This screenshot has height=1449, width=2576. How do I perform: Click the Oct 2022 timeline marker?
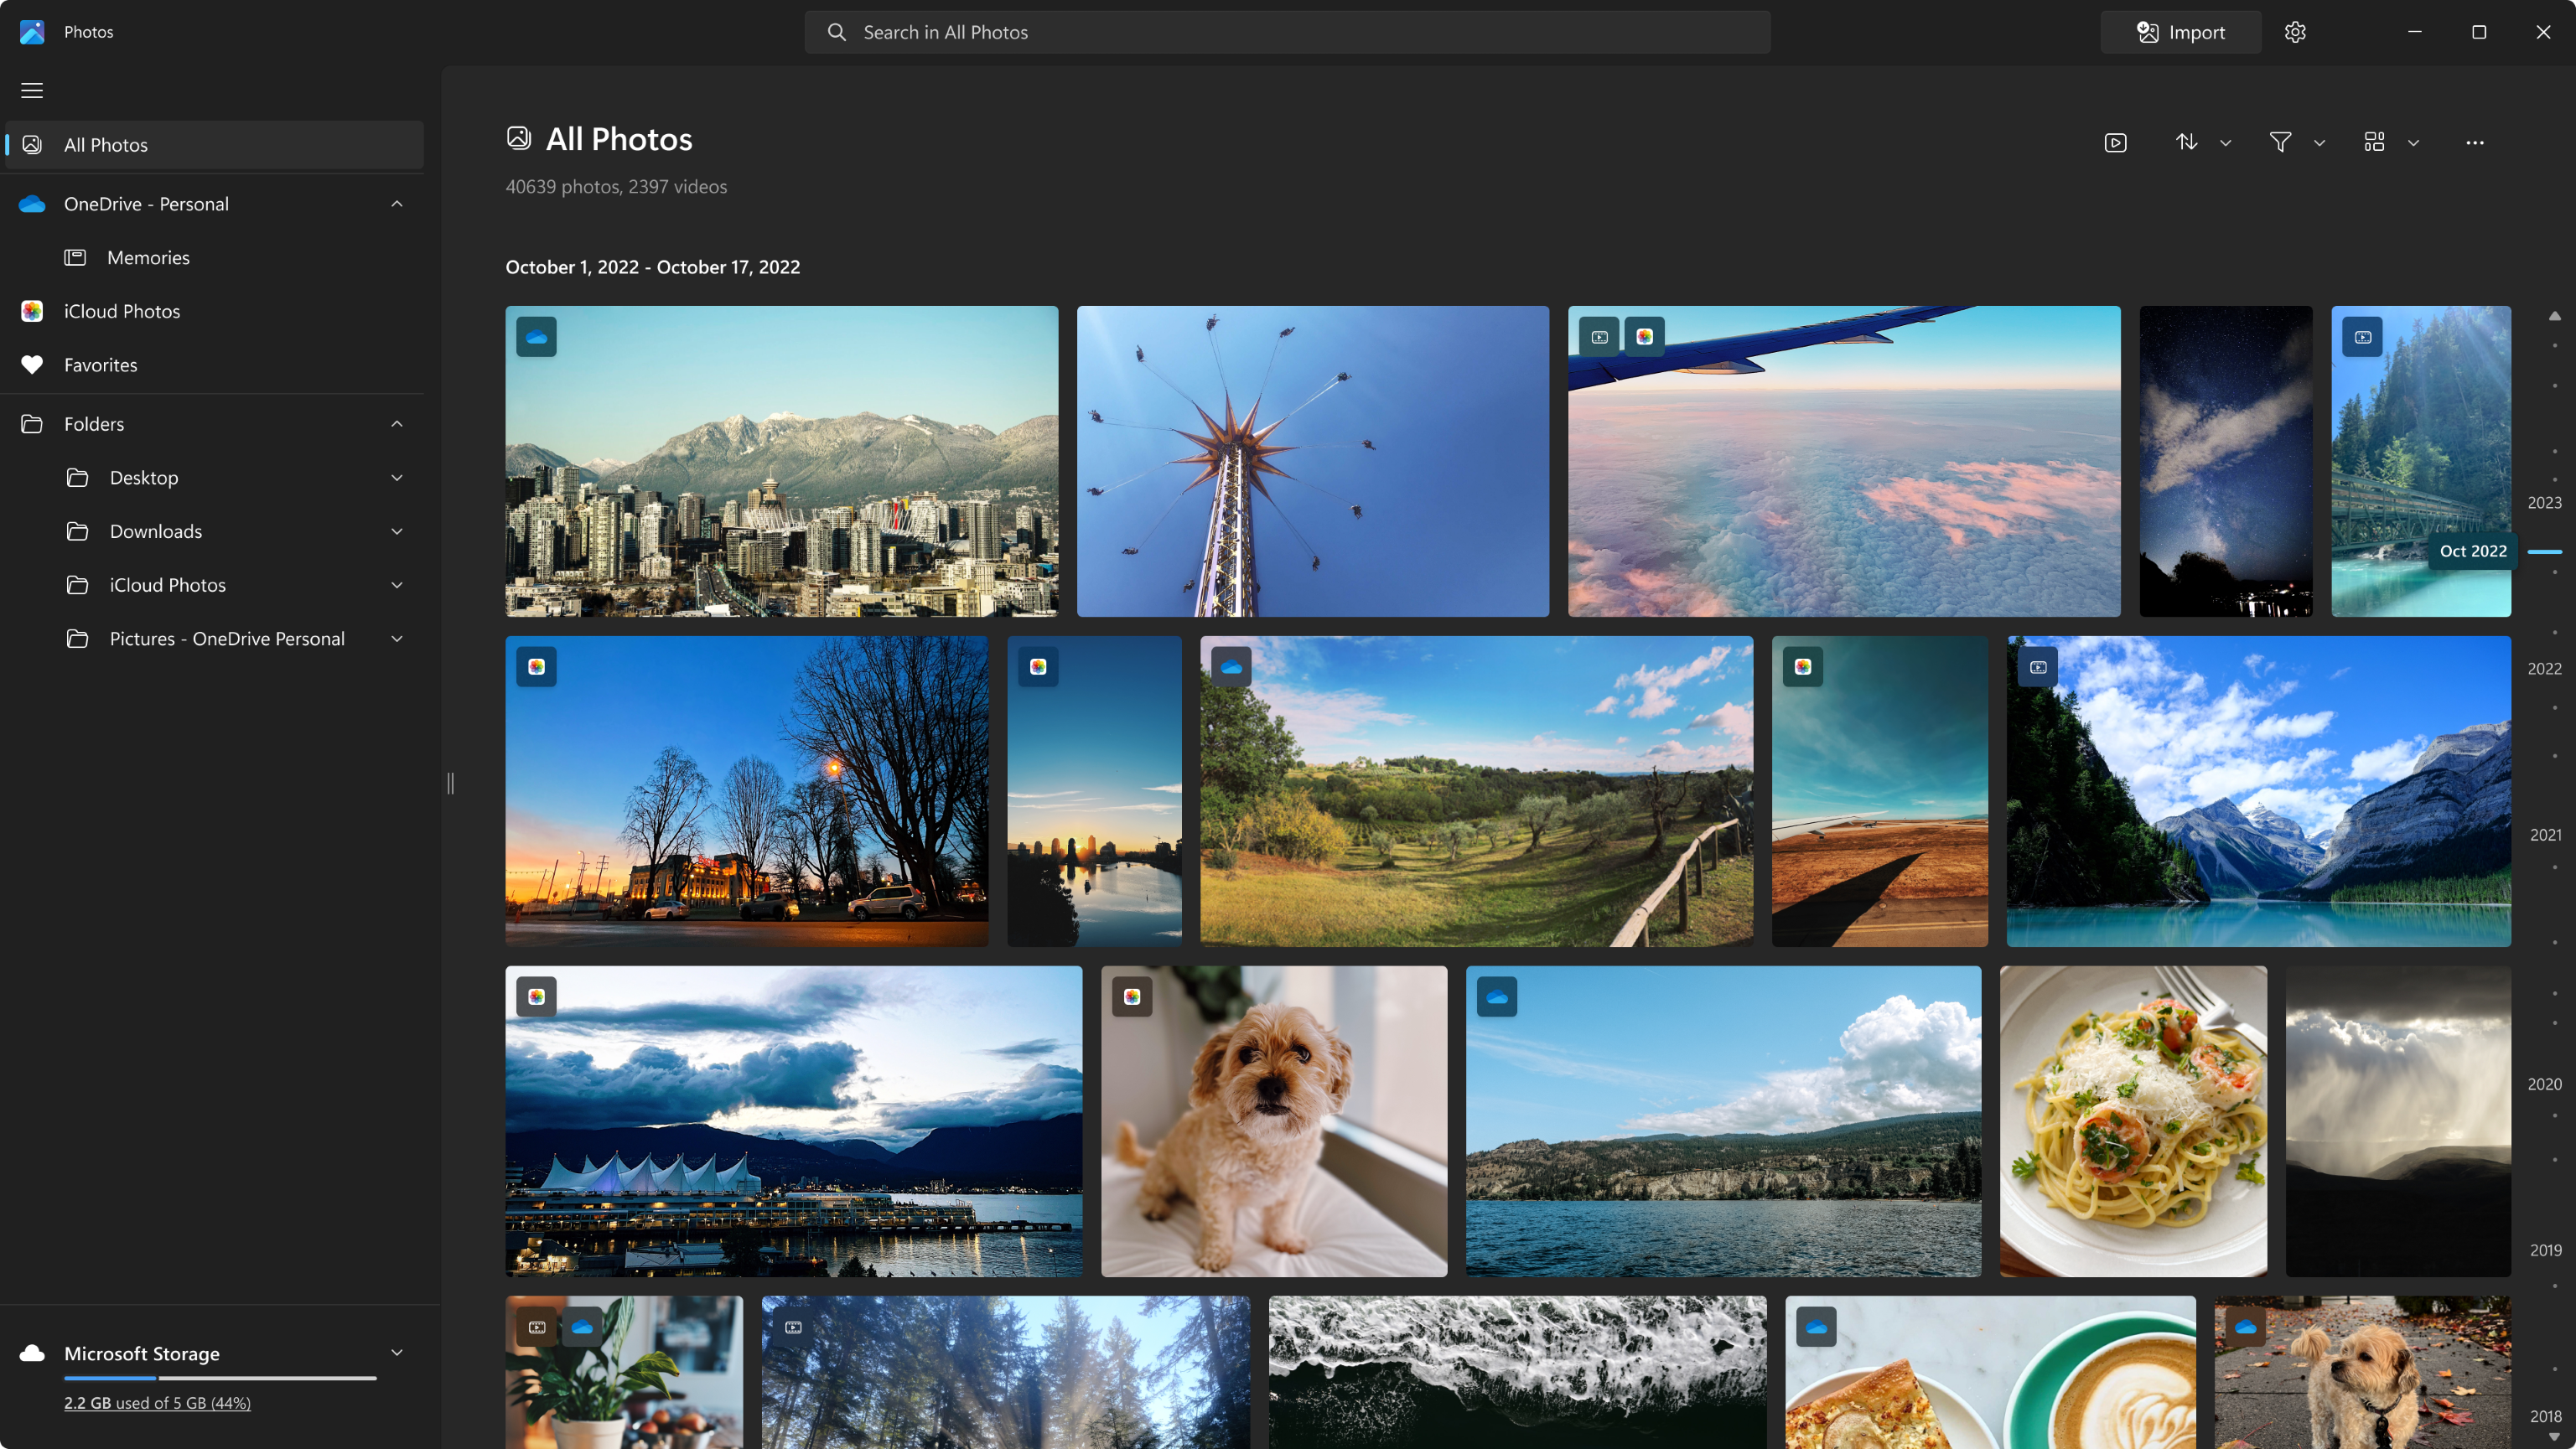(x=2473, y=550)
